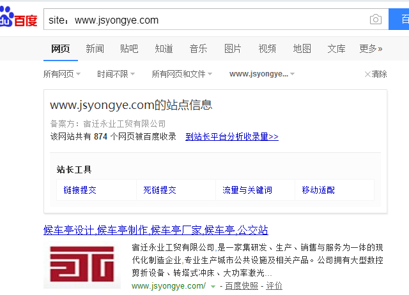
Task: Switch to the 音乐 tab
Action: click(x=198, y=48)
